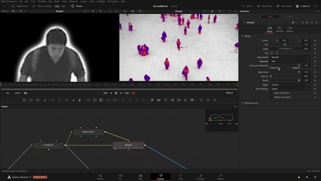The width and height of the screenshot is (321, 181).
Task: Add a Color Curves node from toolbar
Action: pos(60,100)
